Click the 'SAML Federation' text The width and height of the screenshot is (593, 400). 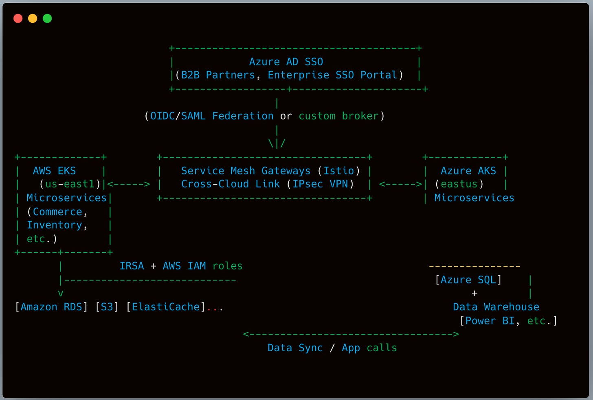tap(227, 116)
